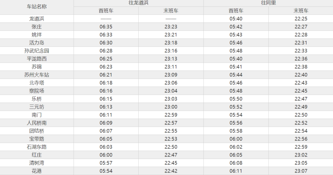
Task: Click 张庄 row's 23:23 last train time
Action: pos(171,27)
